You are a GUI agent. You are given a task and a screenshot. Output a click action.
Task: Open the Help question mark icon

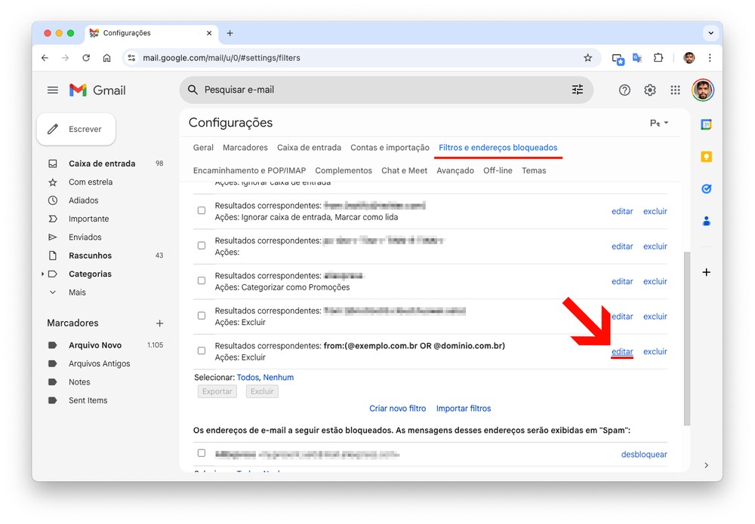pyautogui.click(x=624, y=90)
